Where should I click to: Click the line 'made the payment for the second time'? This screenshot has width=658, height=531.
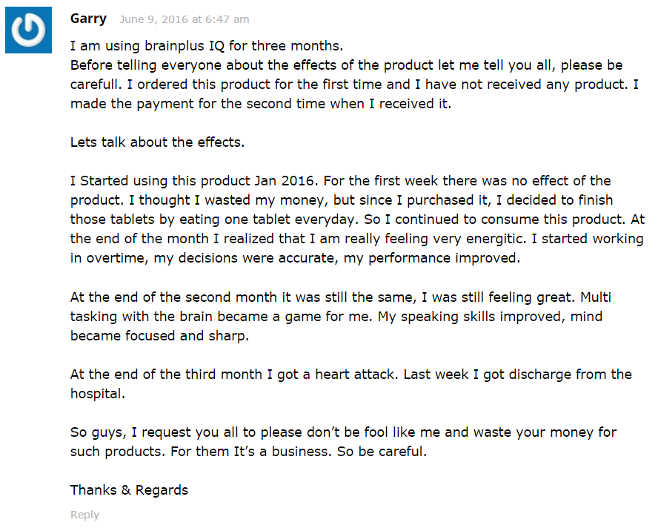261,103
